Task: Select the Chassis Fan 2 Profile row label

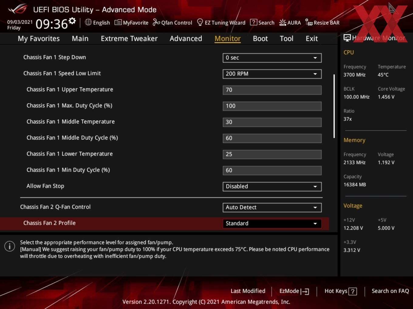Action: (x=49, y=223)
